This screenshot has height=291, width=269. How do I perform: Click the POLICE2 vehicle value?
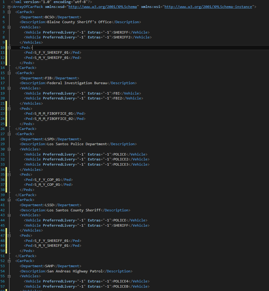pyautogui.click(x=121, y=160)
